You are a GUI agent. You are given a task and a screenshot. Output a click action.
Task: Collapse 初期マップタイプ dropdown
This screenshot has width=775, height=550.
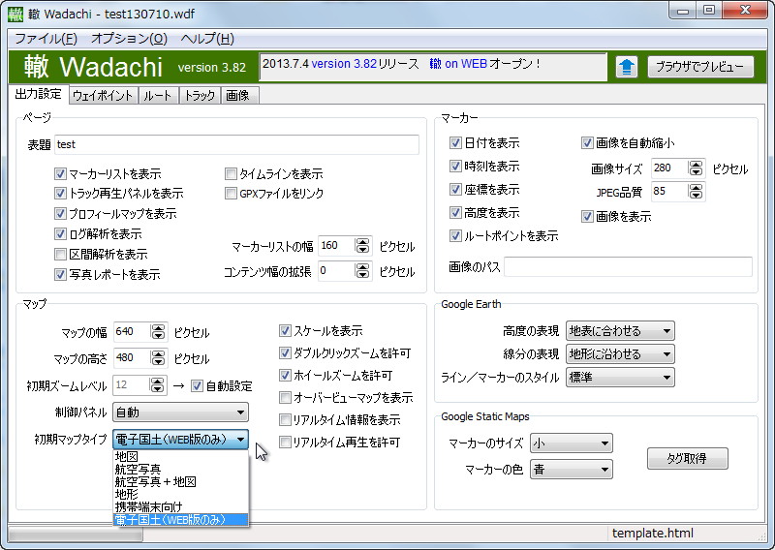pyautogui.click(x=180, y=440)
